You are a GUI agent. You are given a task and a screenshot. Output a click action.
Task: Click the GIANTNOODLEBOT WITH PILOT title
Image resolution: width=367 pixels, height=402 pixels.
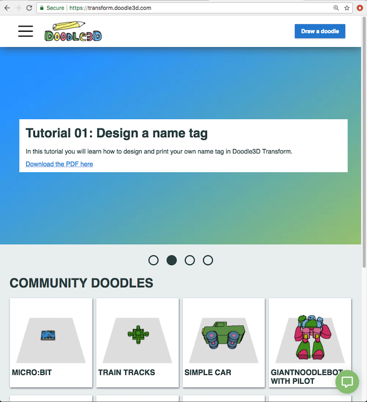coord(307,377)
